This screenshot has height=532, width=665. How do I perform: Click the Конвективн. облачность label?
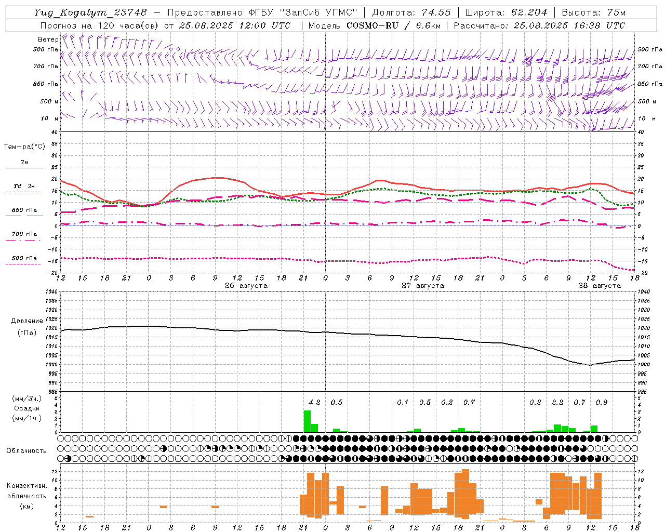point(26,496)
